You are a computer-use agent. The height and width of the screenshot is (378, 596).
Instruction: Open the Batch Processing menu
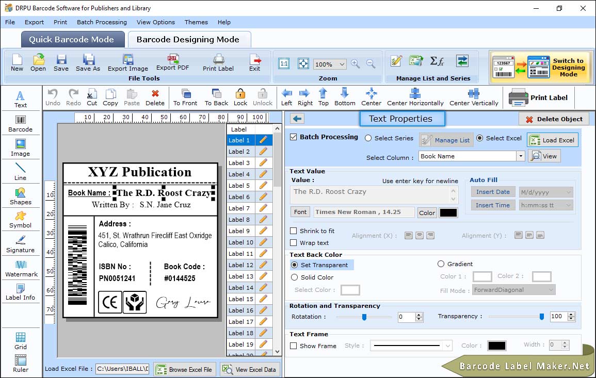102,22
